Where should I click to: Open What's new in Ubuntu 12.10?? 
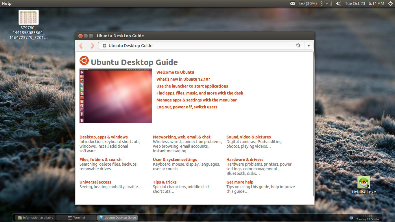coord(183,79)
